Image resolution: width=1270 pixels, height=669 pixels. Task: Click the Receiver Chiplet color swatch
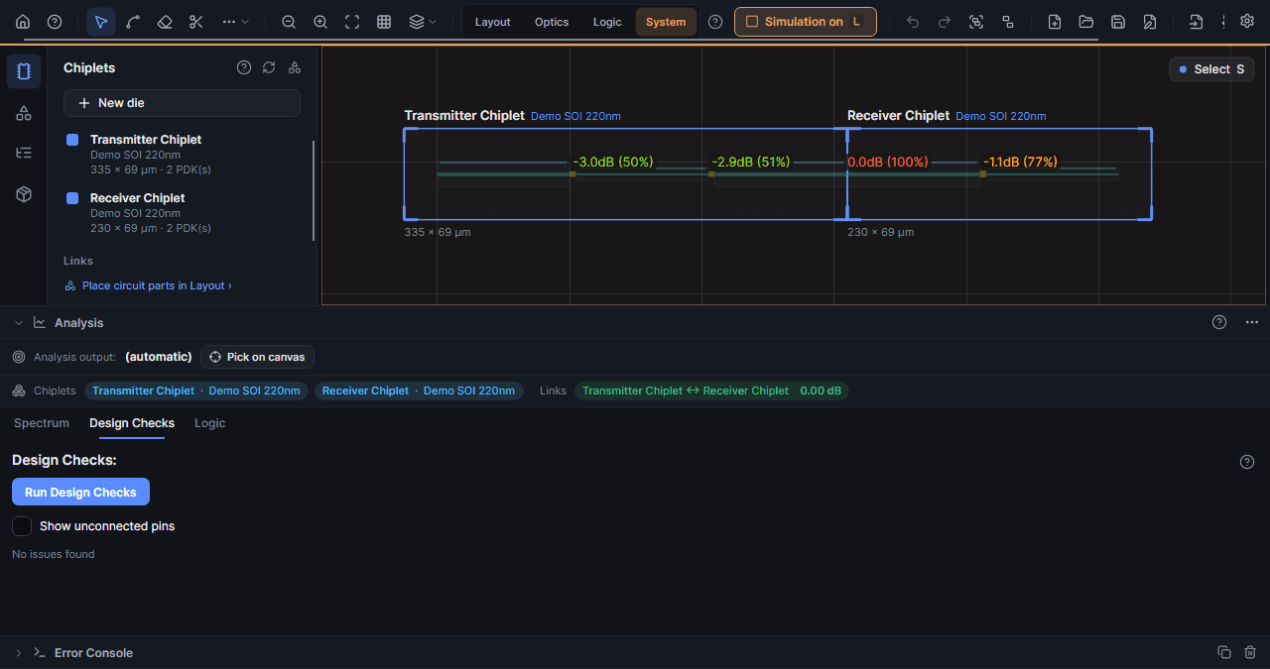click(72, 198)
